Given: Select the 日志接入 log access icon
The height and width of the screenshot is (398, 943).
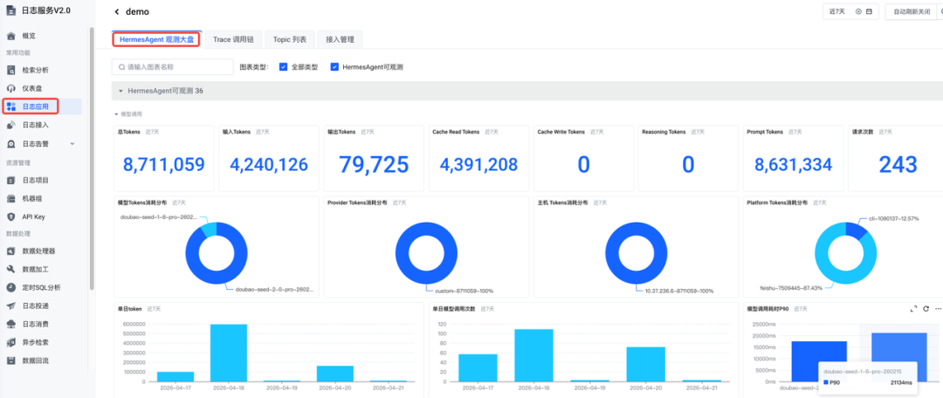Looking at the screenshot, I should [11, 126].
